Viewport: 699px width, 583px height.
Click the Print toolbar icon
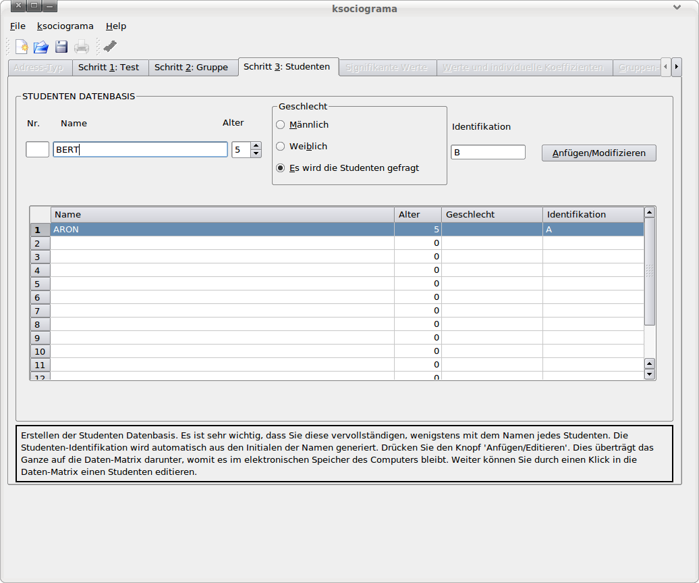pos(82,47)
